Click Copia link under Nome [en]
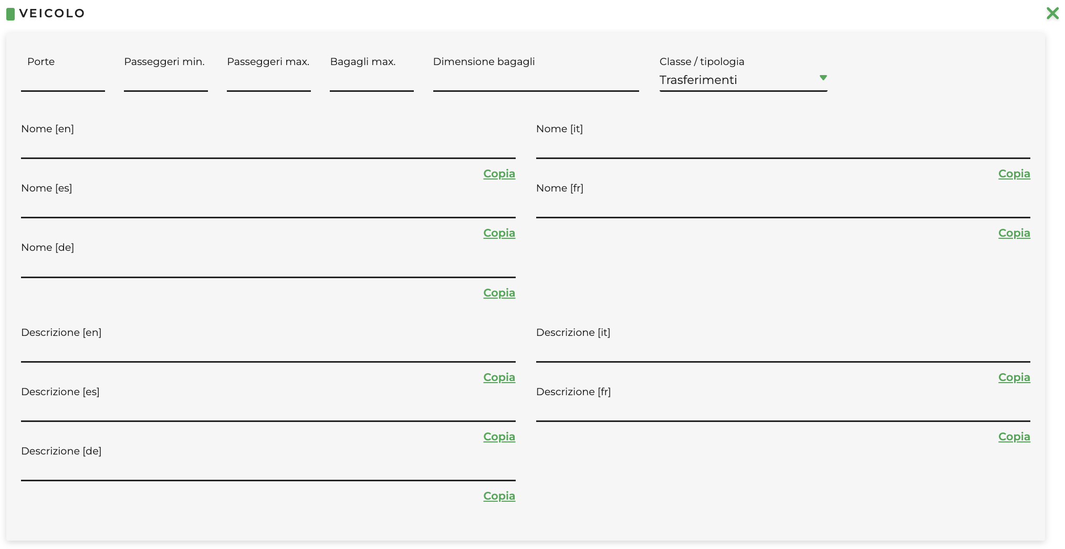 click(499, 174)
